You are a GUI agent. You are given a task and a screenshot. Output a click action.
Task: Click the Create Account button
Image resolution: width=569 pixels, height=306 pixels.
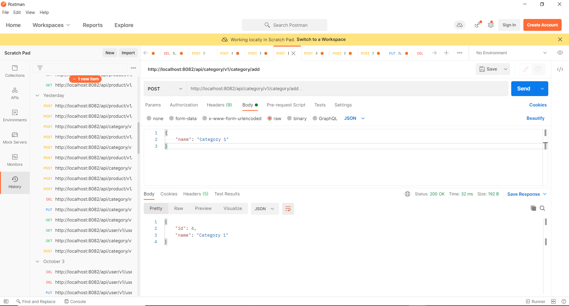pos(542,25)
